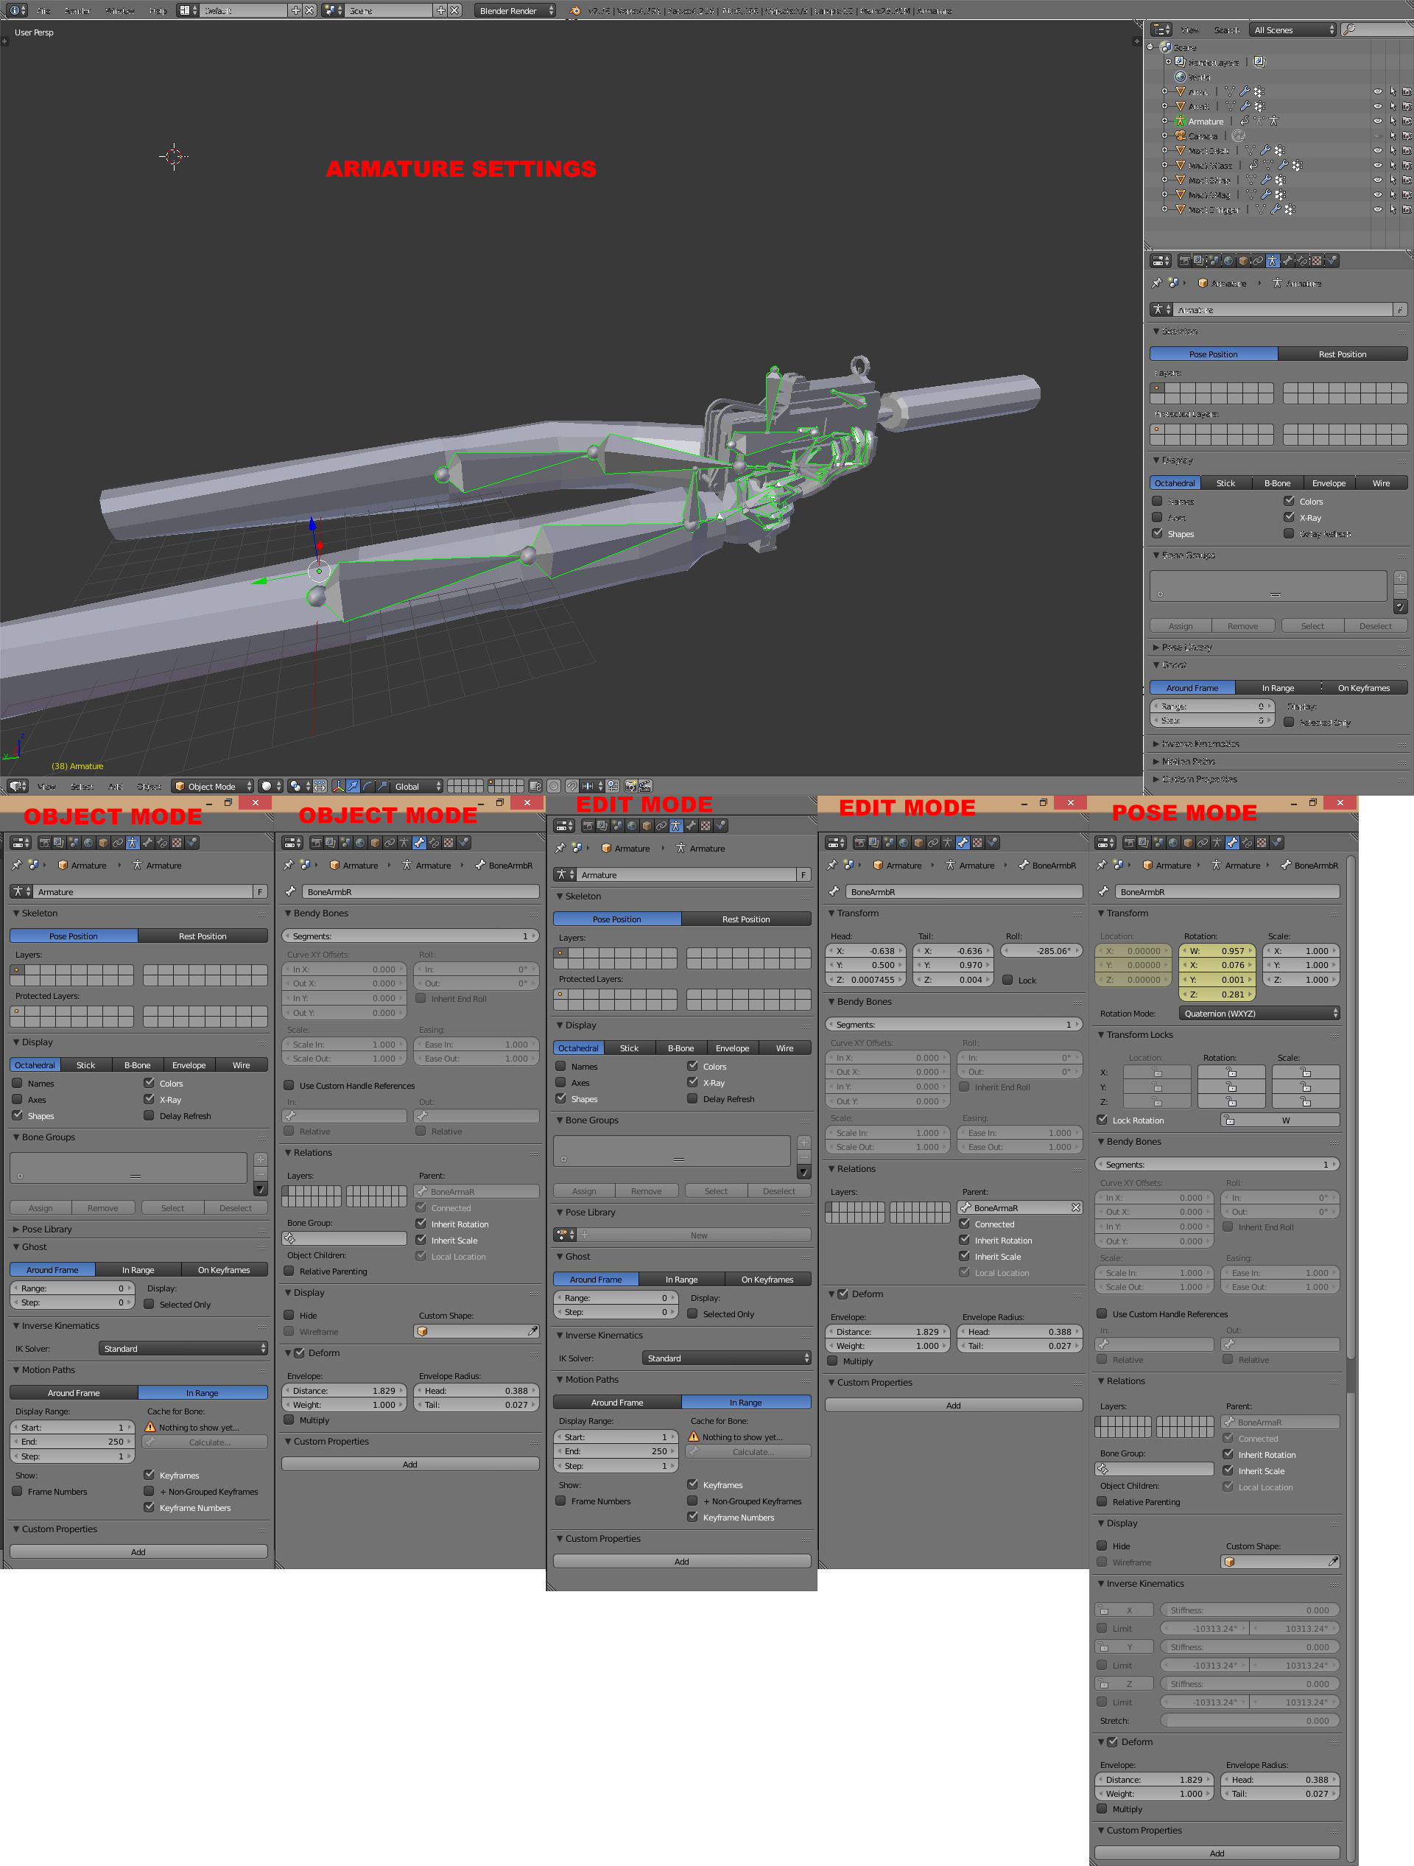Disable the Shapes checkbox in Display settings
The height and width of the screenshot is (1866, 1414).
(1158, 533)
